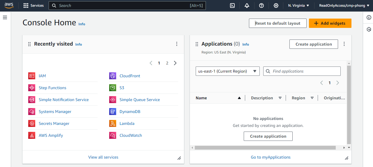Screen dimensions: 373x167
Task: Click the Lambda service icon
Action: click(x=113, y=123)
